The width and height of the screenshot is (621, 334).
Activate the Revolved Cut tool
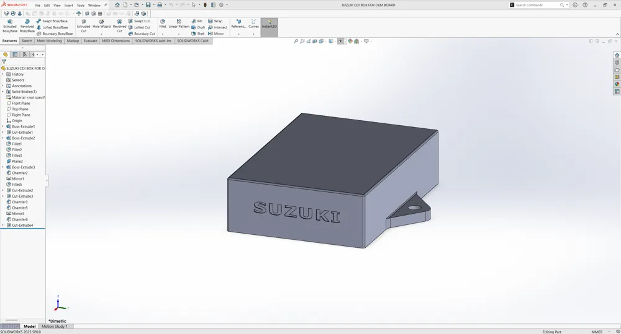[119, 26]
